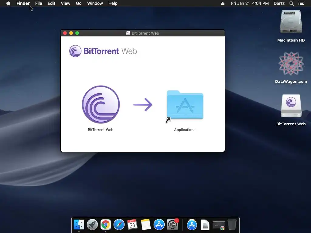Viewport: 311px width, 233px height.
Task: Click the 'Macintosh HD' desktop label
Action: [291, 40]
